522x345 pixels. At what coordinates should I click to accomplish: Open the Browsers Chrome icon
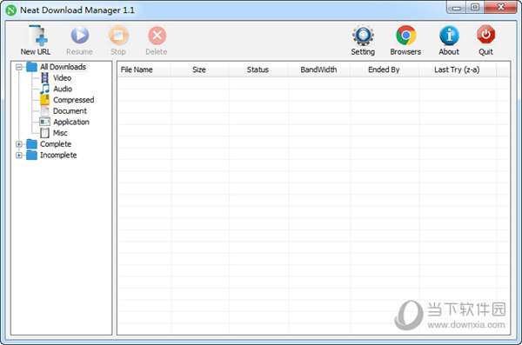click(405, 36)
